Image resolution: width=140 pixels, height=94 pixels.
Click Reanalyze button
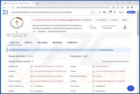(x=101, y=20)
